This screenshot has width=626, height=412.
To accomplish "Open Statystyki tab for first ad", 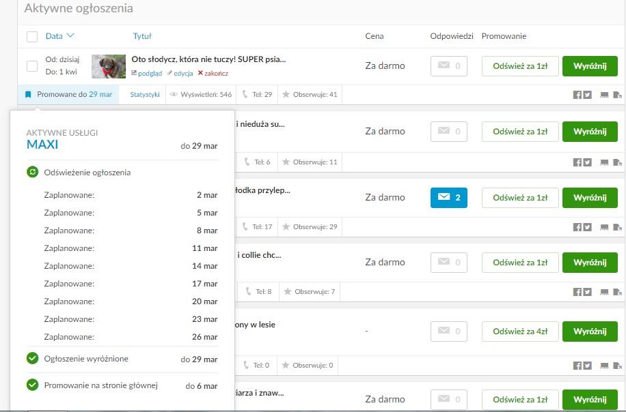I will pyautogui.click(x=144, y=94).
